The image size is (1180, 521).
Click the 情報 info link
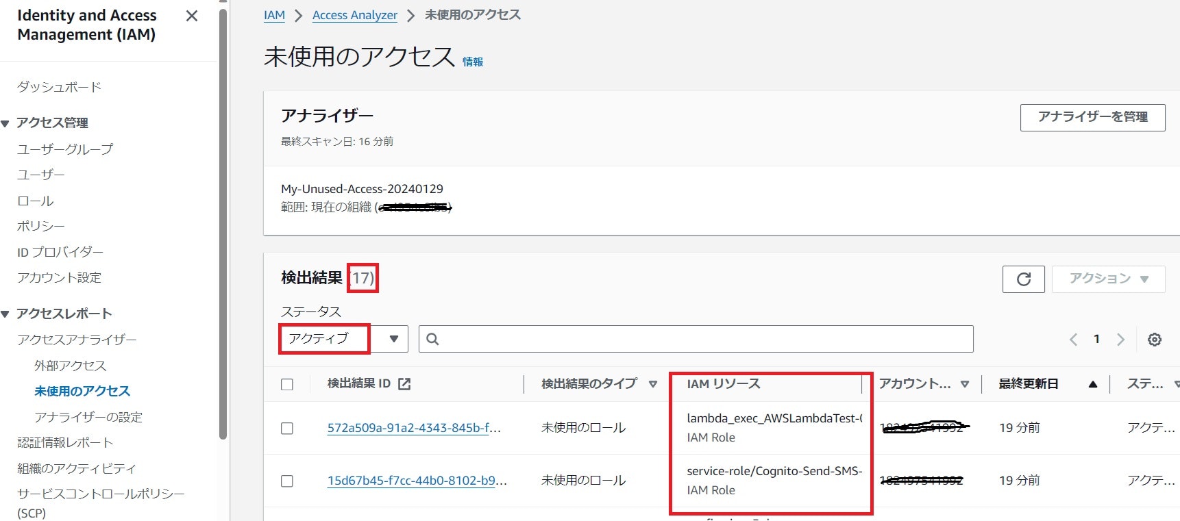coord(473,62)
